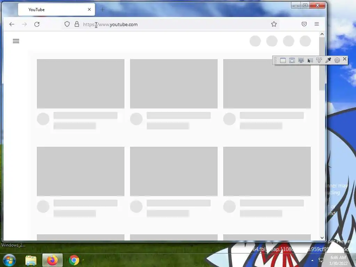Bookmark this page with the star icon
The image size is (356, 267).
pos(274,24)
